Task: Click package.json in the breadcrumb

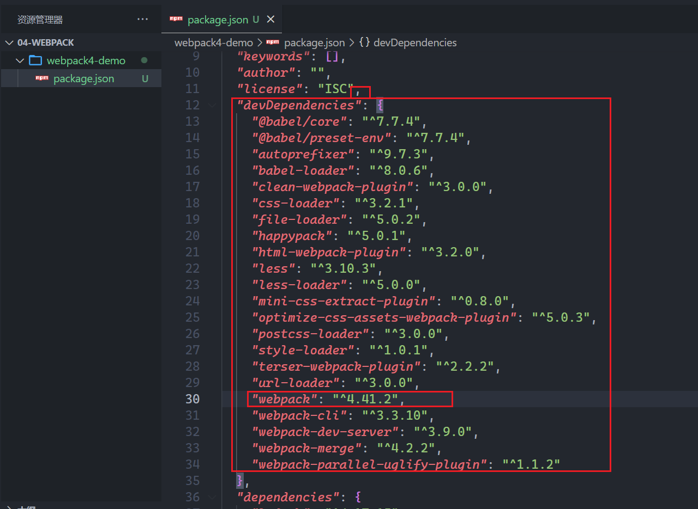Action: coord(314,42)
